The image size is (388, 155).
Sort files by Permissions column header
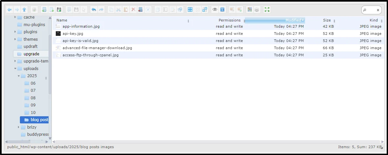[x=230, y=20]
